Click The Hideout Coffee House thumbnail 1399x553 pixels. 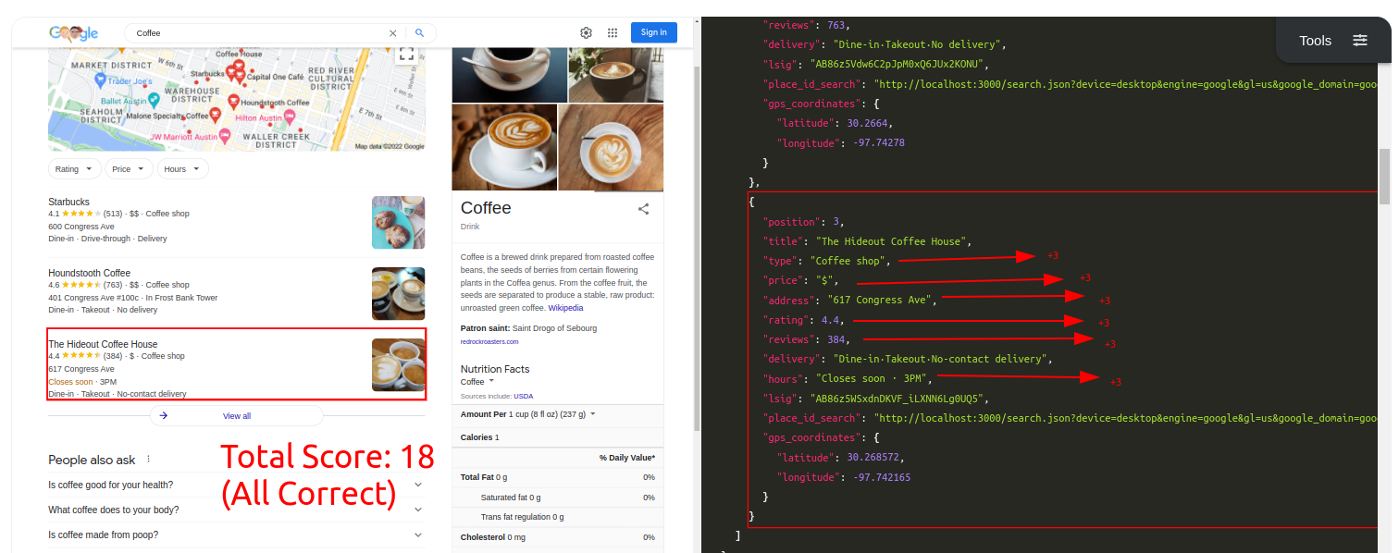click(x=398, y=364)
